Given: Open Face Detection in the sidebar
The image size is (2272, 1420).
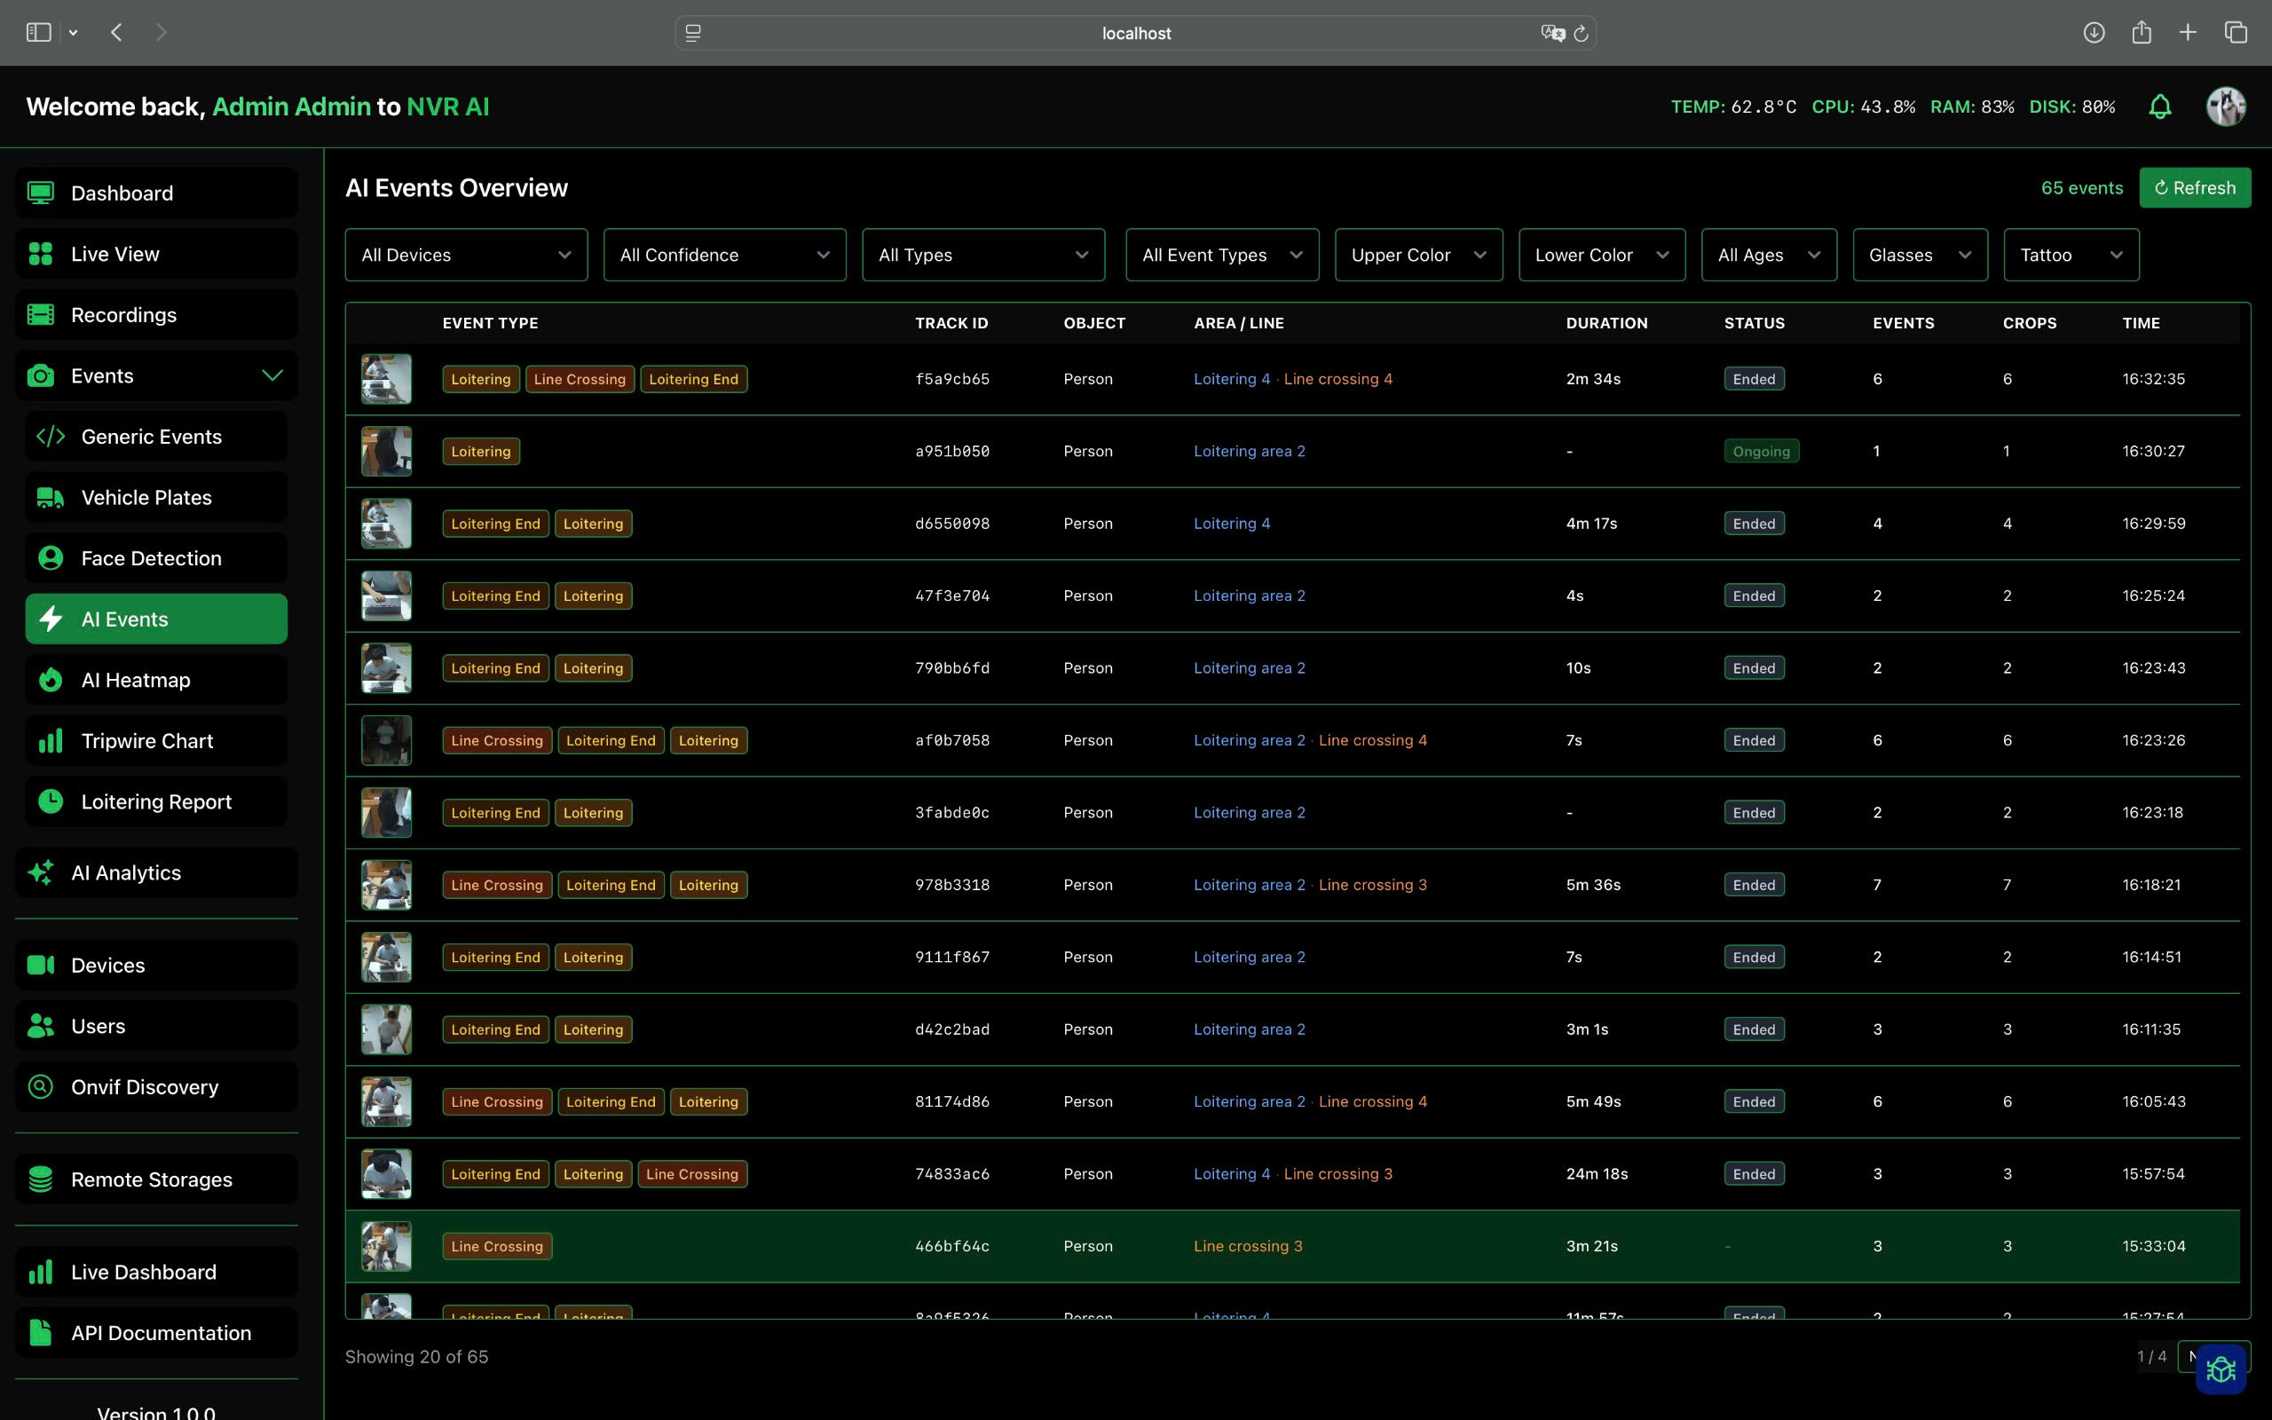Looking at the screenshot, I should [151, 558].
